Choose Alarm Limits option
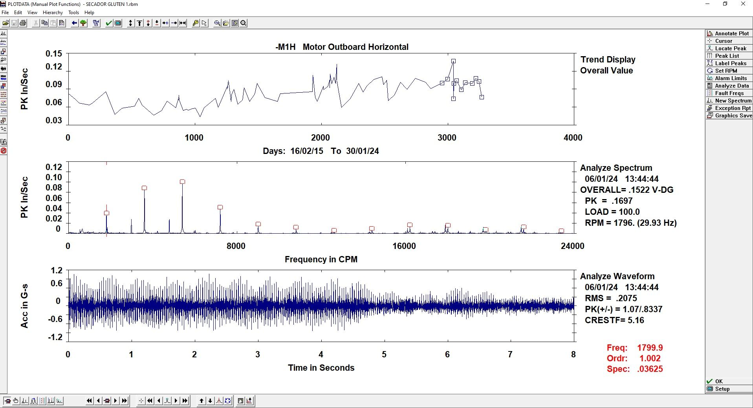 click(x=729, y=78)
